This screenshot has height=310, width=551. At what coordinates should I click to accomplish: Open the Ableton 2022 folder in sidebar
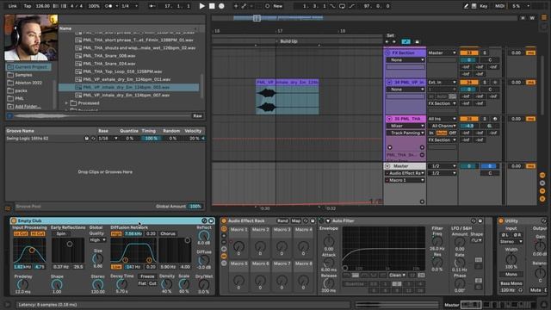pos(28,83)
